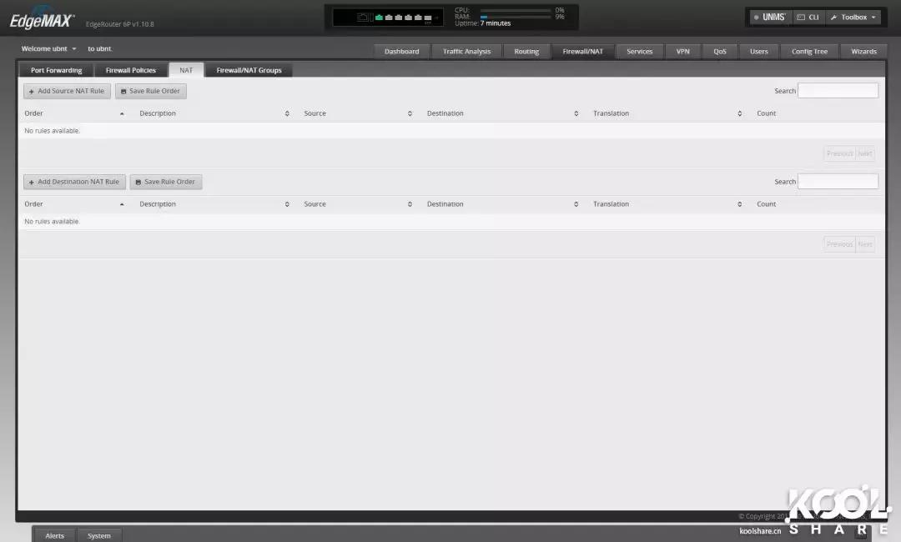Click the 'to ubnt' hostname text
The width and height of the screenshot is (901, 542).
pyautogui.click(x=99, y=49)
